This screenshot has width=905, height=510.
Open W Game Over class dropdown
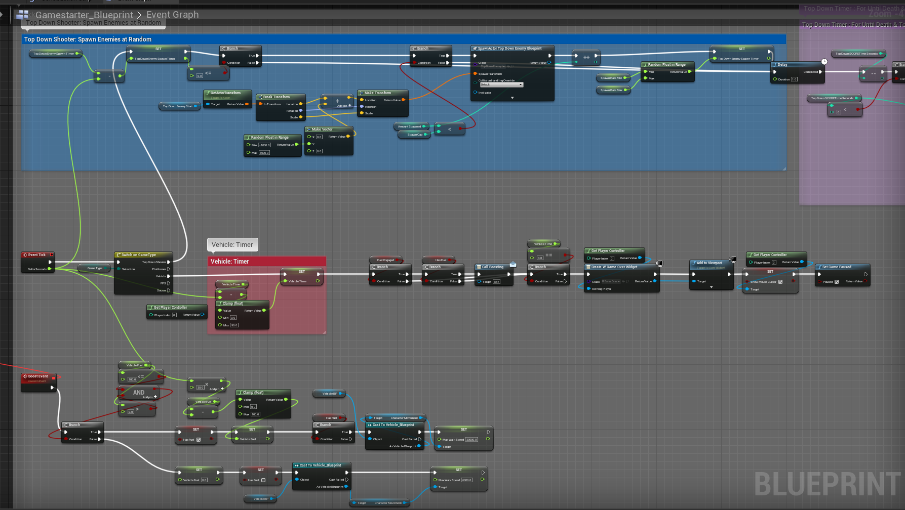click(611, 281)
